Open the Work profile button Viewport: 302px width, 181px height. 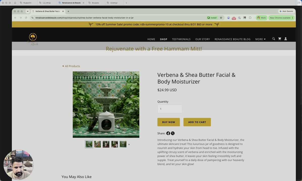click(x=261, y=18)
